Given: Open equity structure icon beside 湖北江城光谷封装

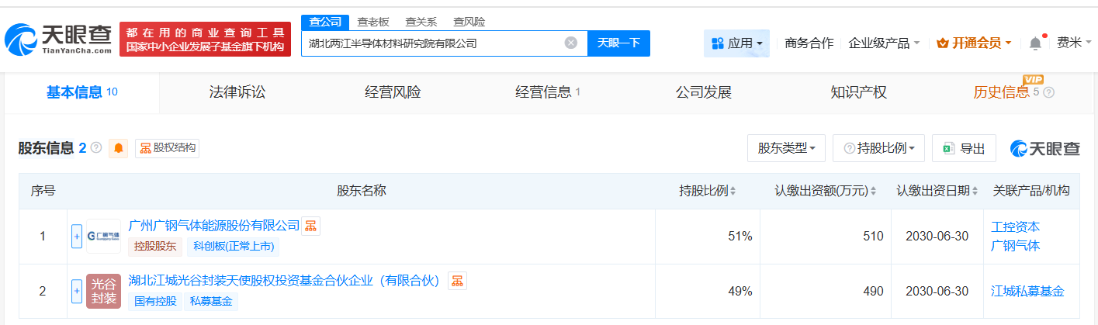Looking at the screenshot, I should tap(457, 281).
